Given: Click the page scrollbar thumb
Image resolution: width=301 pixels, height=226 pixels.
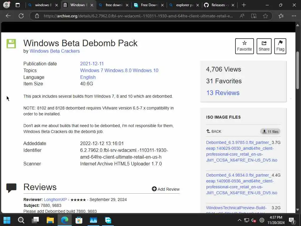Looking at the screenshot, I should point(297,70).
